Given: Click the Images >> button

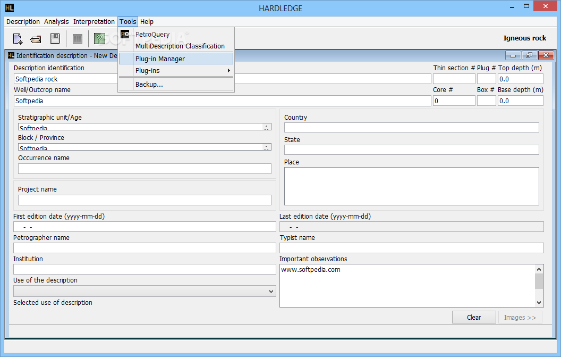Looking at the screenshot, I should [520, 317].
